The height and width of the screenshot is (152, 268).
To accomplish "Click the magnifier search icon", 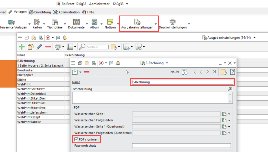I will pyautogui.click(x=82, y=47).
